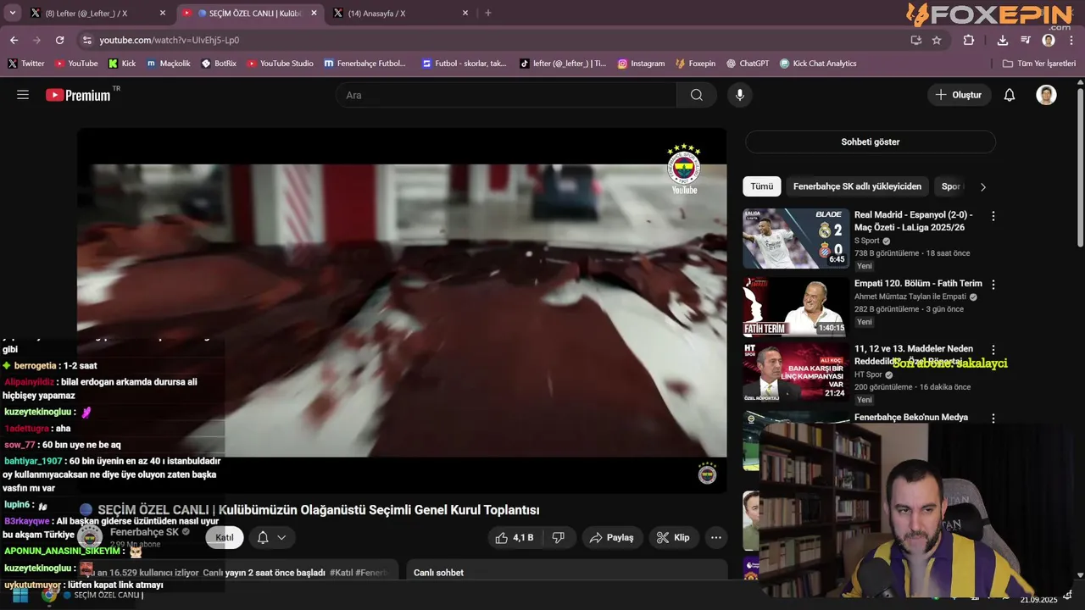This screenshot has height=610, width=1085.
Task: Open Oluştur create menu
Action: 959,95
